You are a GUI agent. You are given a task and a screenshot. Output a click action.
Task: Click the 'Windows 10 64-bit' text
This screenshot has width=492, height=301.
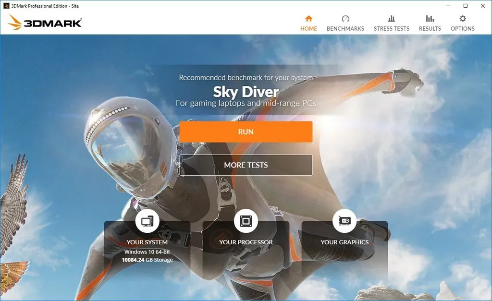click(x=147, y=252)
